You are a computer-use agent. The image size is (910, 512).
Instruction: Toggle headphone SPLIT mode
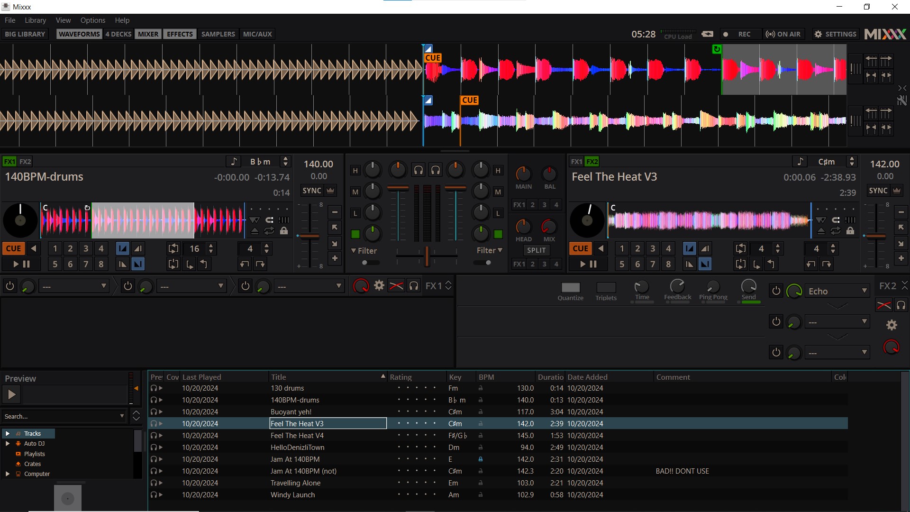coord(536,250)
